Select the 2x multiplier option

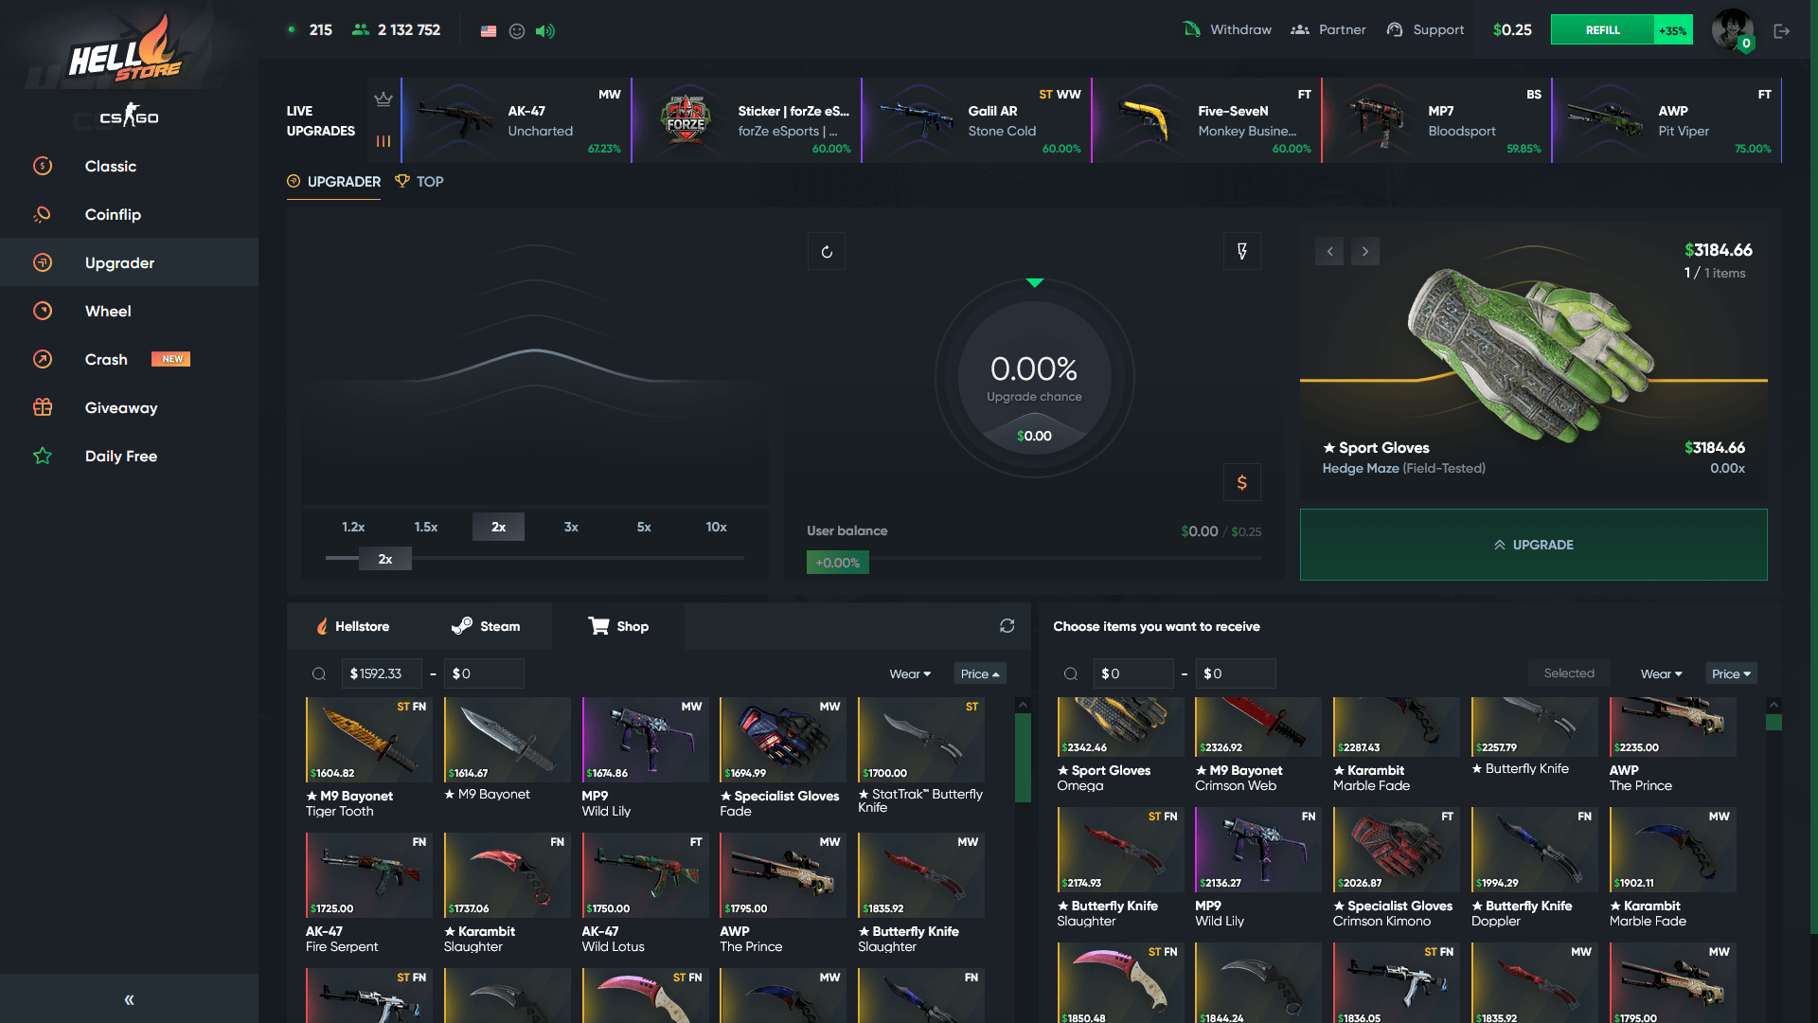pos(498,528)
